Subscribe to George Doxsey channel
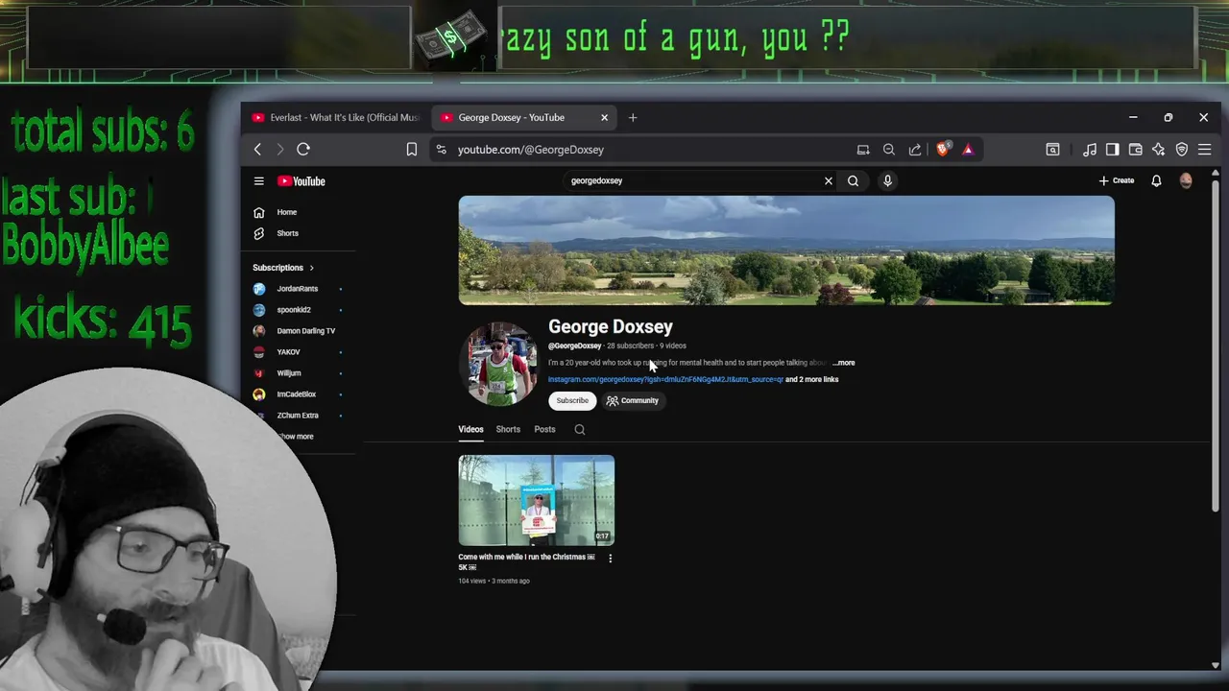This screenshot has width=1229, height=691. click(572, 400)
